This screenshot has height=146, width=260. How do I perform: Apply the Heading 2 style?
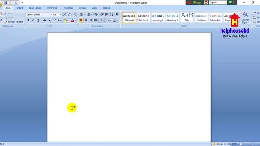tap(172, 17)
